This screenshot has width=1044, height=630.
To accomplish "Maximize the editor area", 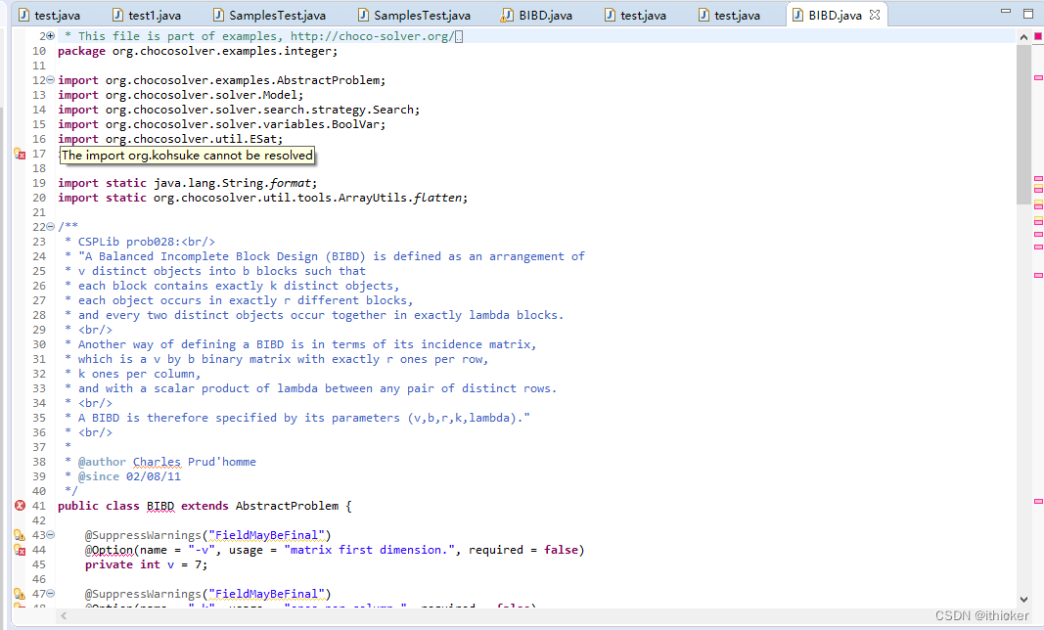I will click(1028, 14).
